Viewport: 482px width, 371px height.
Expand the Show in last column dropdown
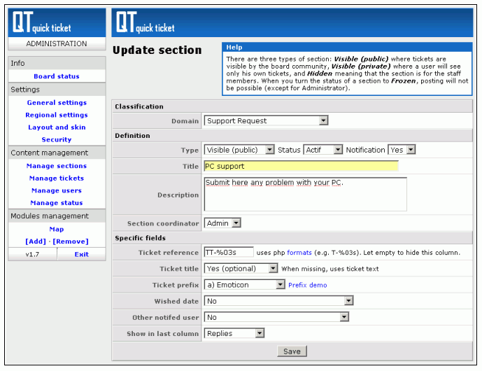(x=234, y=333)
